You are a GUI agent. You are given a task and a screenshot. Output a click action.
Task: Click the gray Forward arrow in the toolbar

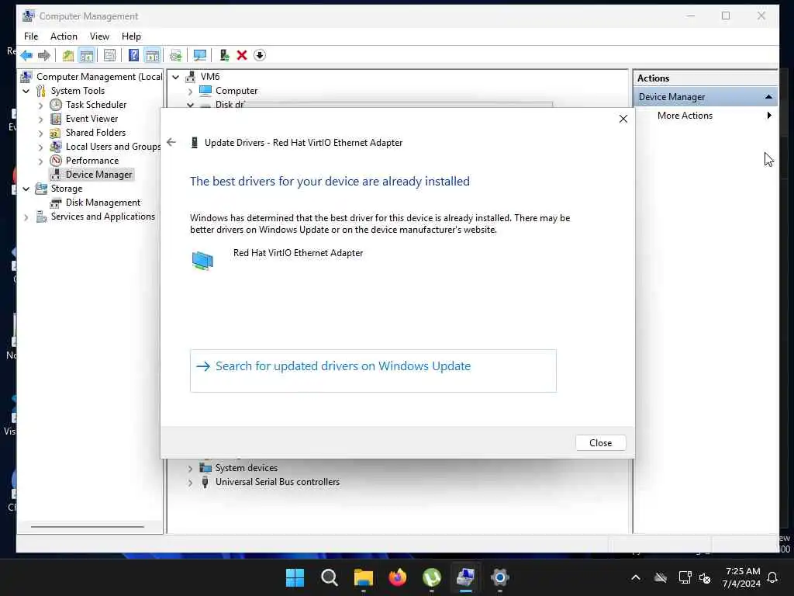click(x=44, y=55)
